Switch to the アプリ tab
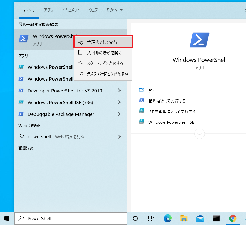Image resolution: width=246 pixels, height=226 pixels. tap(49, 10)
